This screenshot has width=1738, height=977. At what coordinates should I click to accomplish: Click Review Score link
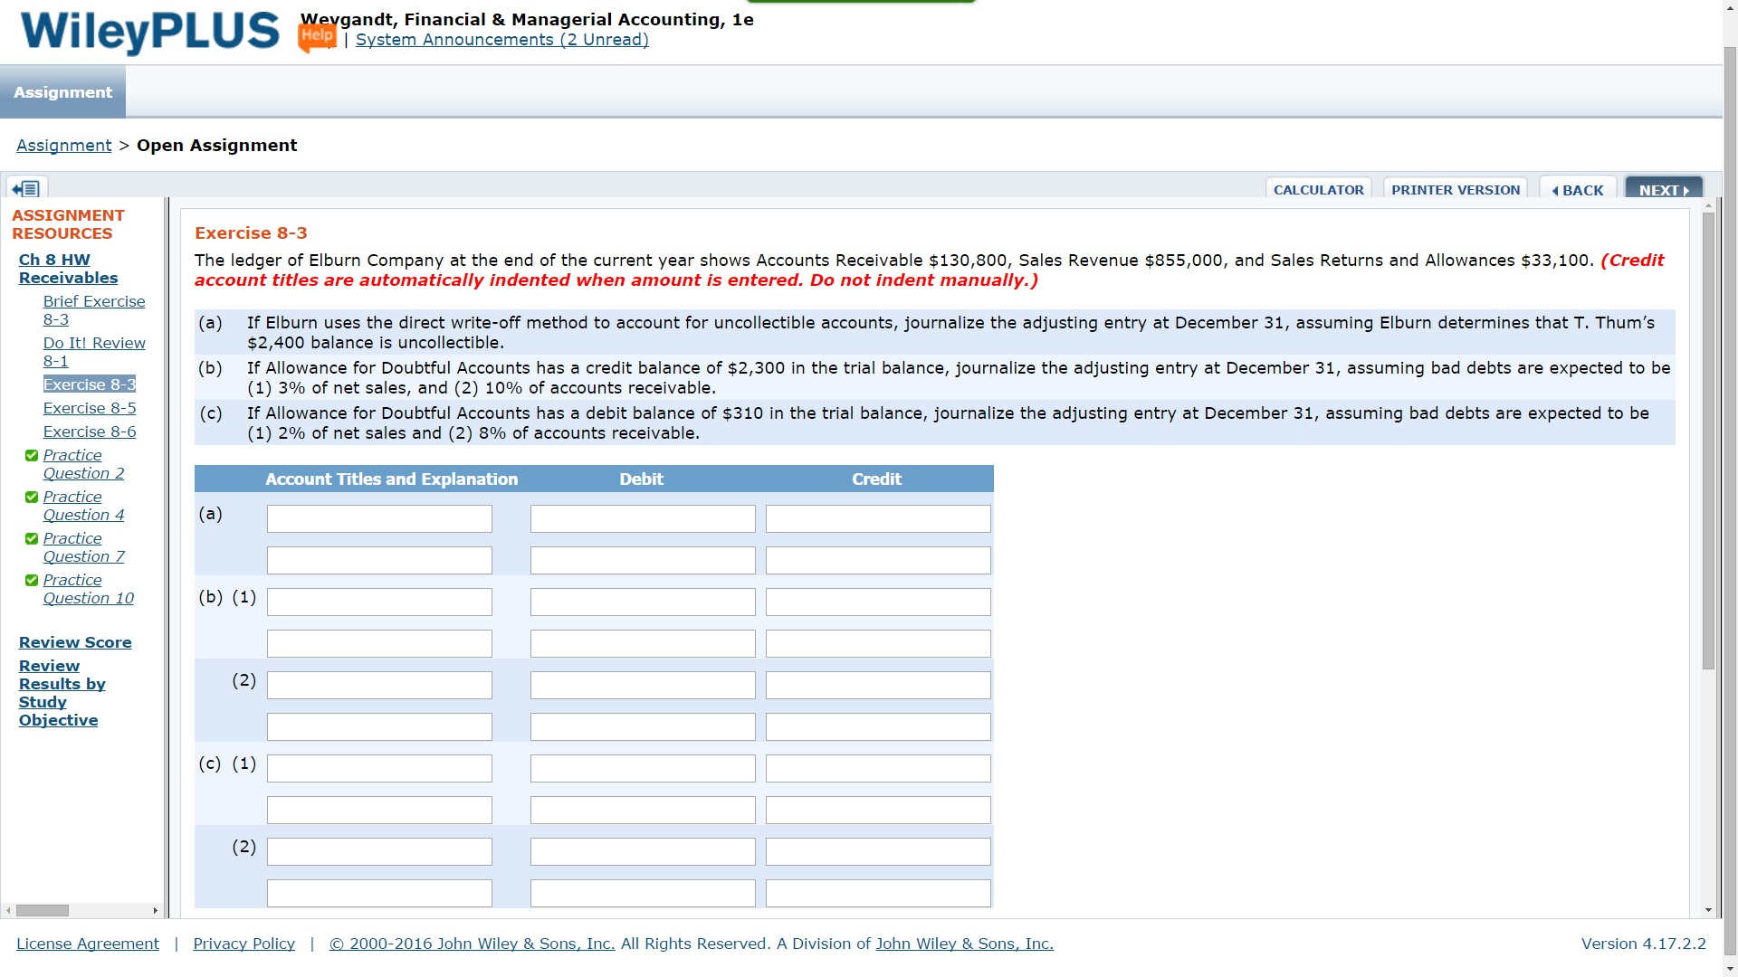(x=74, y=641)
